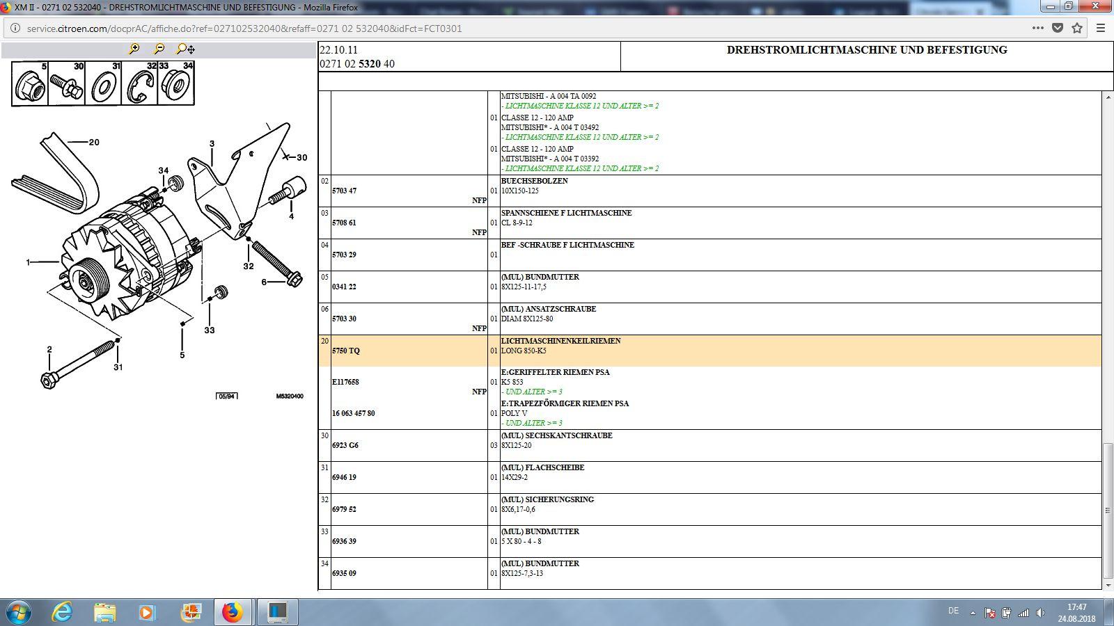The width and height of the screenshot is (1114, 626).
Task: Click the volume speaker tray icon
Action: pyautogui.click(x=1040, y=613)
